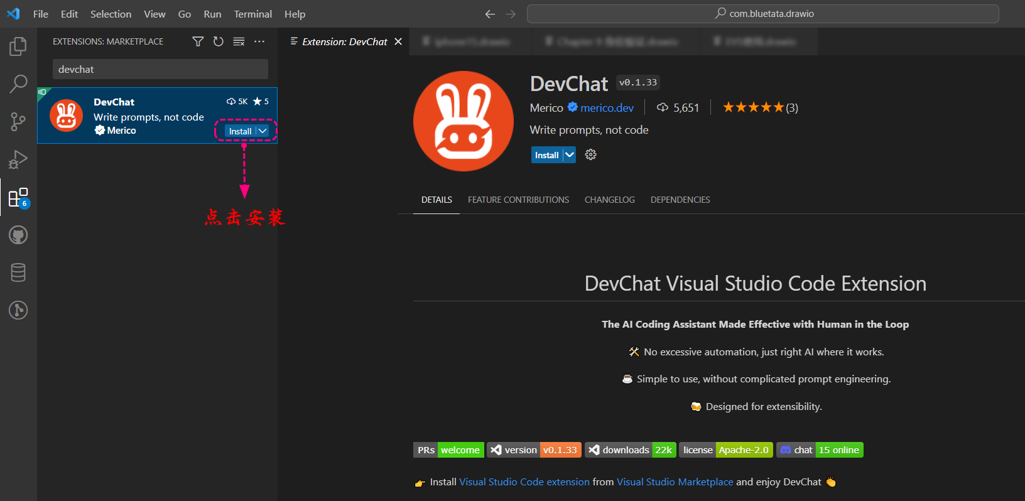Open the Selection menu
This screenshot has height=501, width=1025.
point(111,14)
